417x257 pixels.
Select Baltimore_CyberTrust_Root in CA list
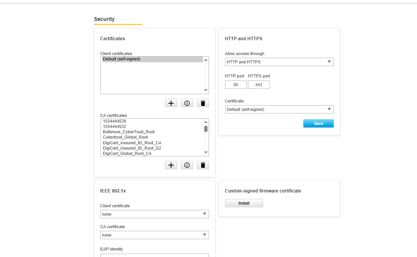tap(128, 132)
